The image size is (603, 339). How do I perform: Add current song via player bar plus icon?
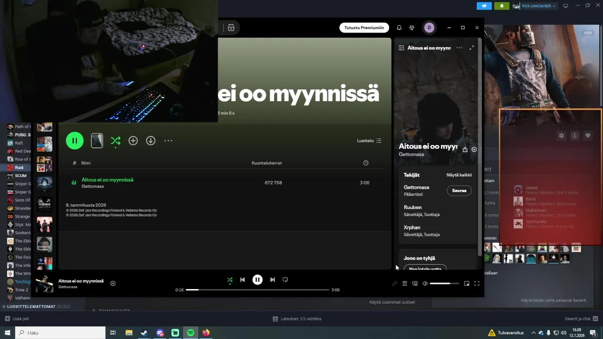(x=113, y=283)
